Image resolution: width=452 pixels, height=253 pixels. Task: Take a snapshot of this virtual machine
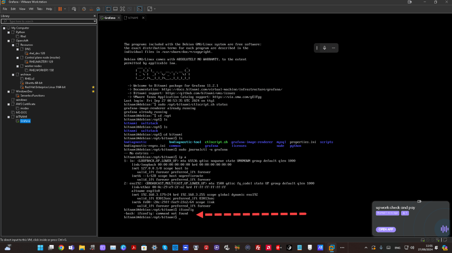84,9
